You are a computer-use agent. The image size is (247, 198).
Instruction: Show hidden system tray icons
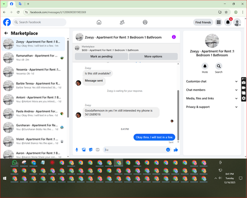[215, 178]
